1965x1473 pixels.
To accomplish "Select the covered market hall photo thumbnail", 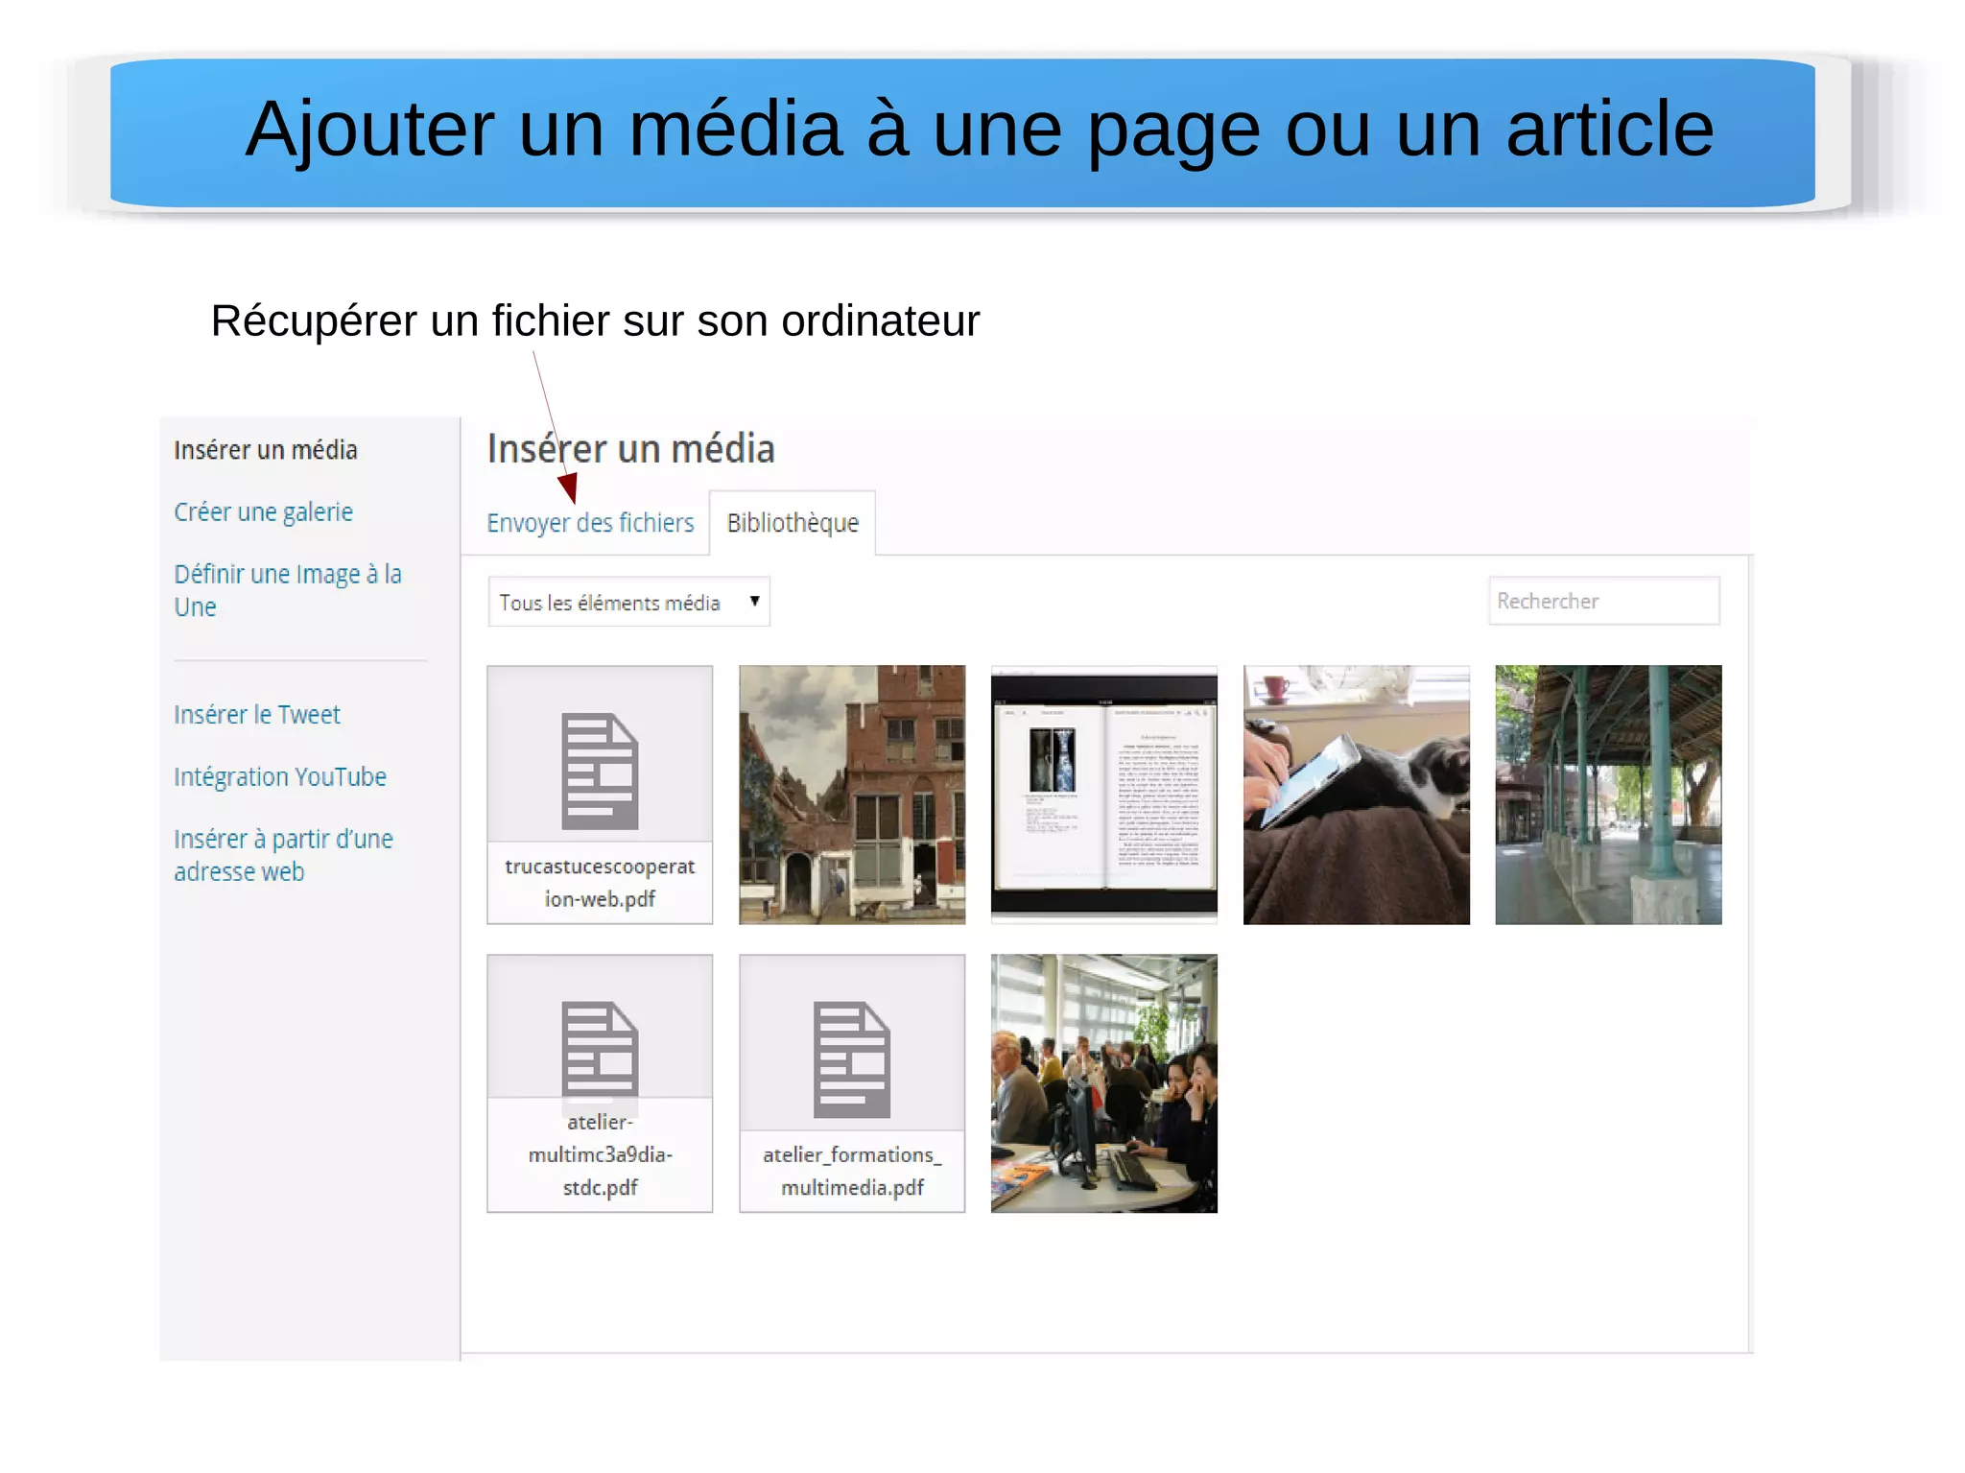I will click(1609, 795).
